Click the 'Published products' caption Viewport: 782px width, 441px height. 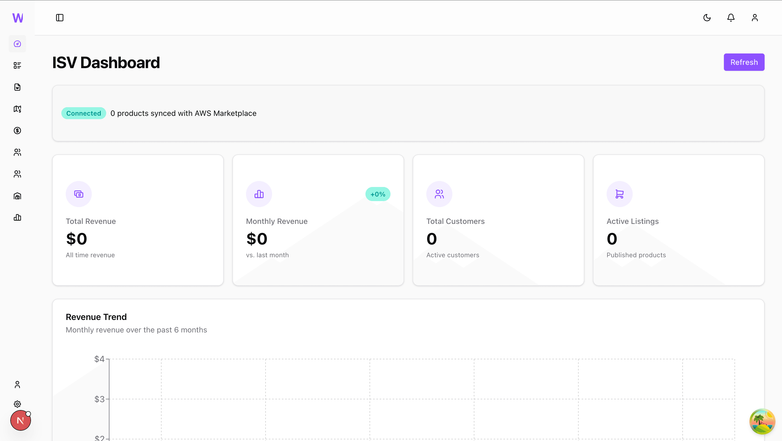point(636,255)
